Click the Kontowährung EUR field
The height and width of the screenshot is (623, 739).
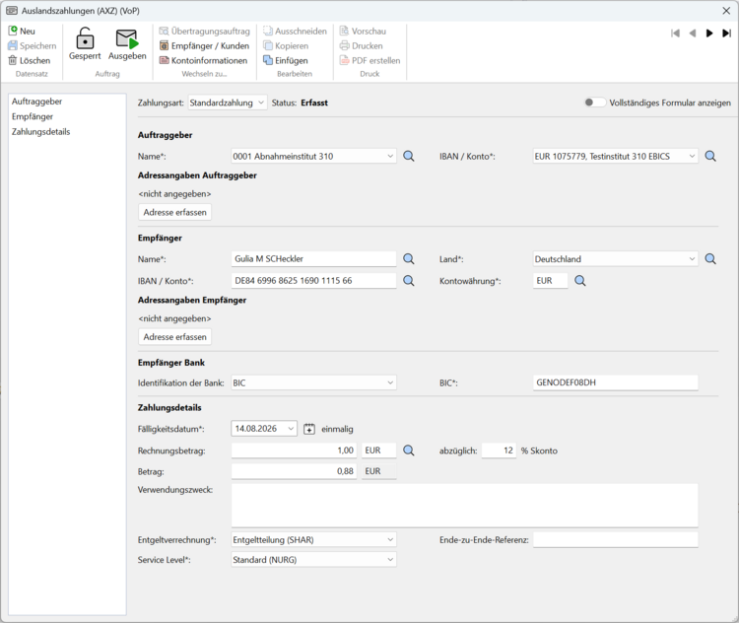[x=550, y=281]
